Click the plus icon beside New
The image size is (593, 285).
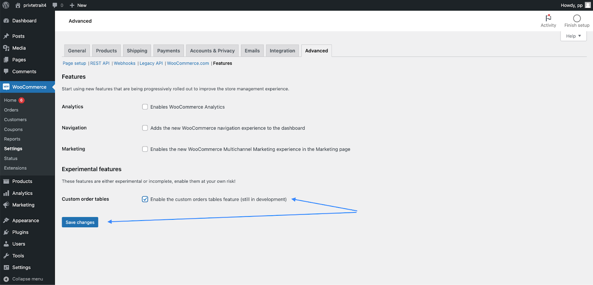[72, 5]
